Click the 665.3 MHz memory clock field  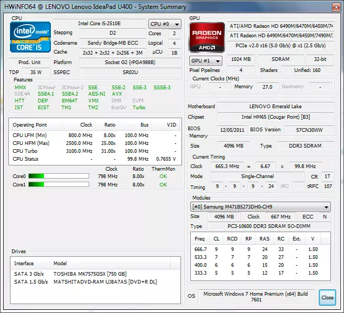tap(227, 166)
